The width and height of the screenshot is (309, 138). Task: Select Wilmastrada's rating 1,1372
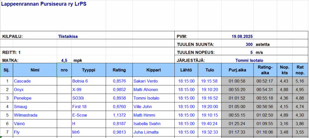119,115
